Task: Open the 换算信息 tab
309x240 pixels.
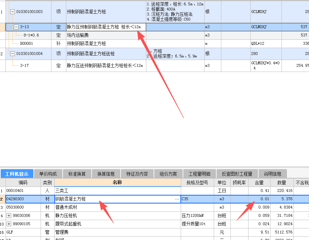Action: [x=106, y=174]
